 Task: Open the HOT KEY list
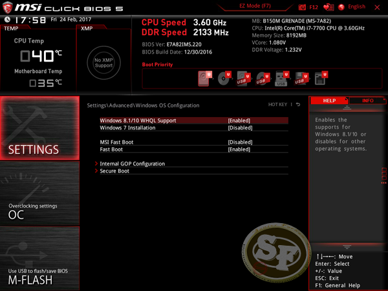click(277, 104)
